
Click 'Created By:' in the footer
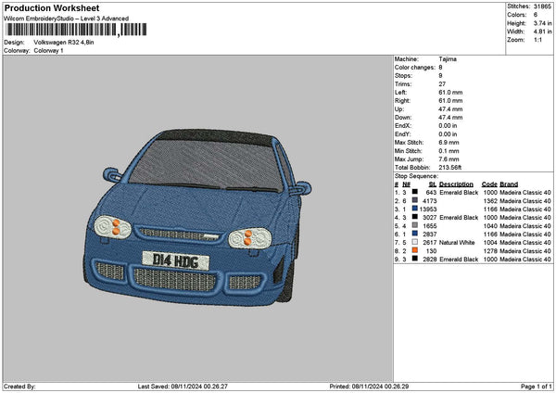coord(19,387)
